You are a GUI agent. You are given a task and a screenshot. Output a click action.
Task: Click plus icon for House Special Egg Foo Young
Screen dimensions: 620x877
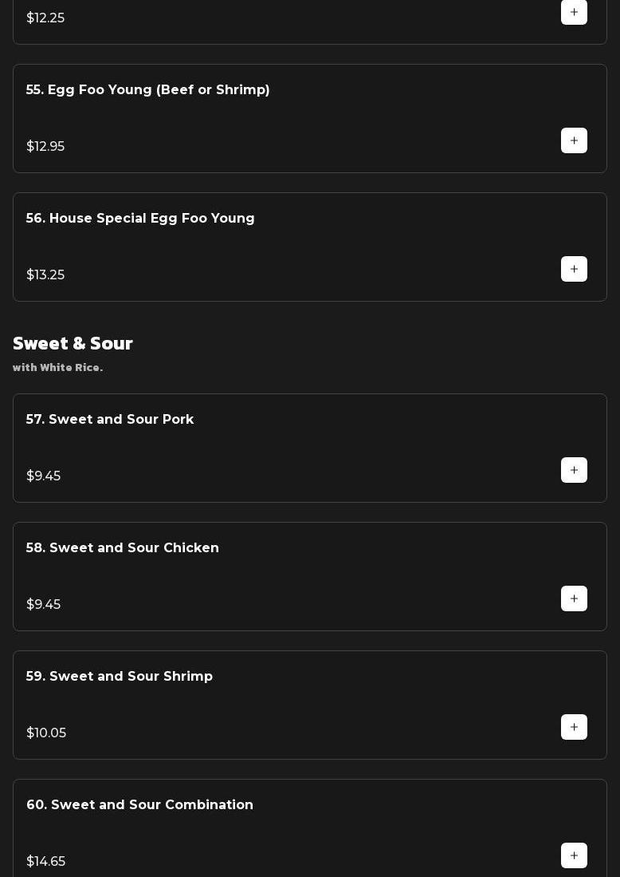click(574, 269)
